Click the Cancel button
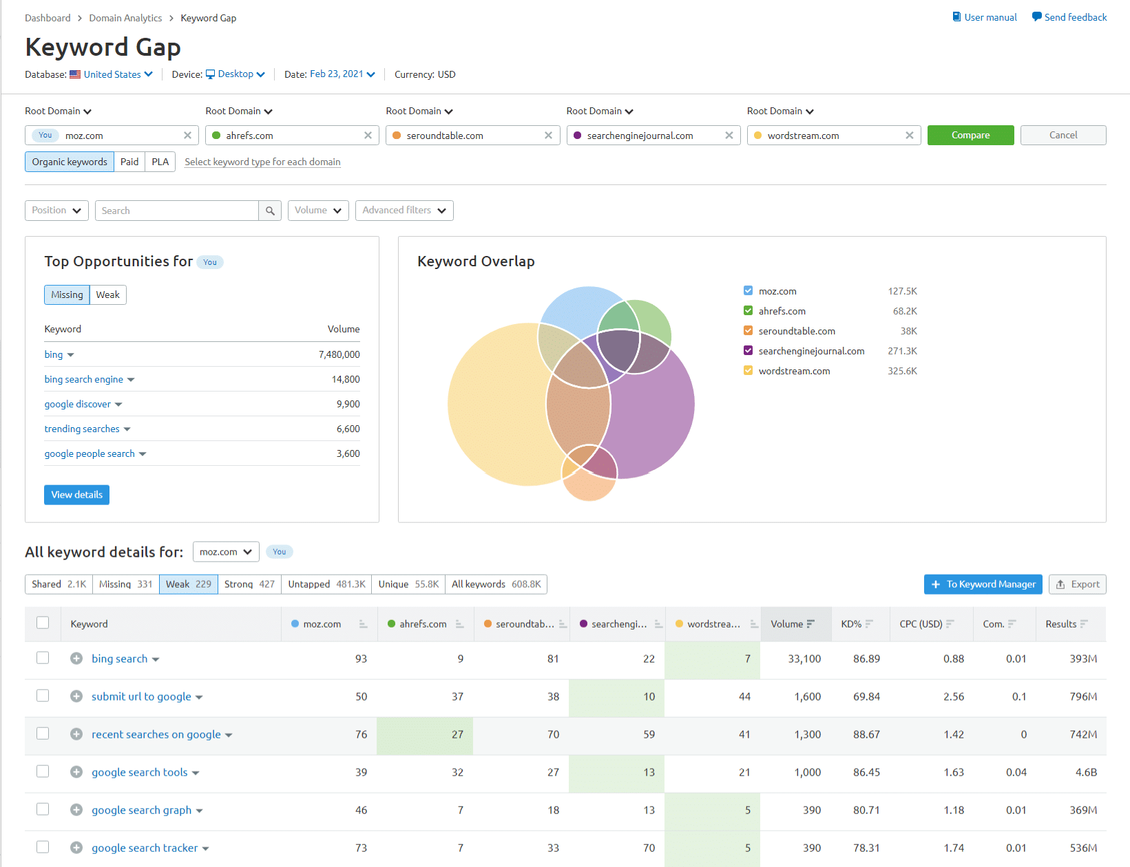 [x=1063, y=136]
